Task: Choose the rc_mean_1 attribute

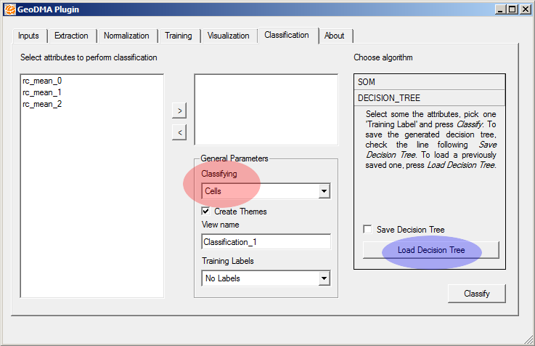Action: click(42, 92)
